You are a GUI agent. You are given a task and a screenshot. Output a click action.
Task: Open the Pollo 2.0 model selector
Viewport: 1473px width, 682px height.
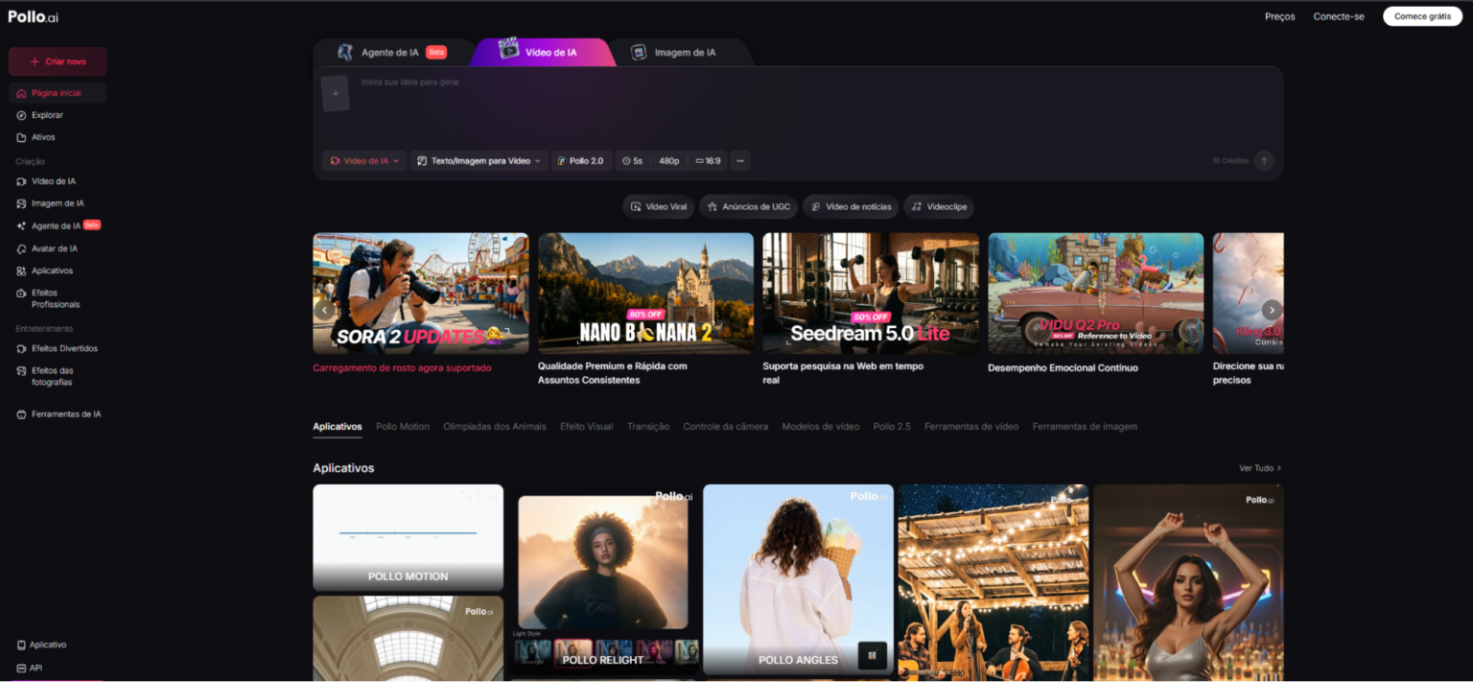click(580, 161)
